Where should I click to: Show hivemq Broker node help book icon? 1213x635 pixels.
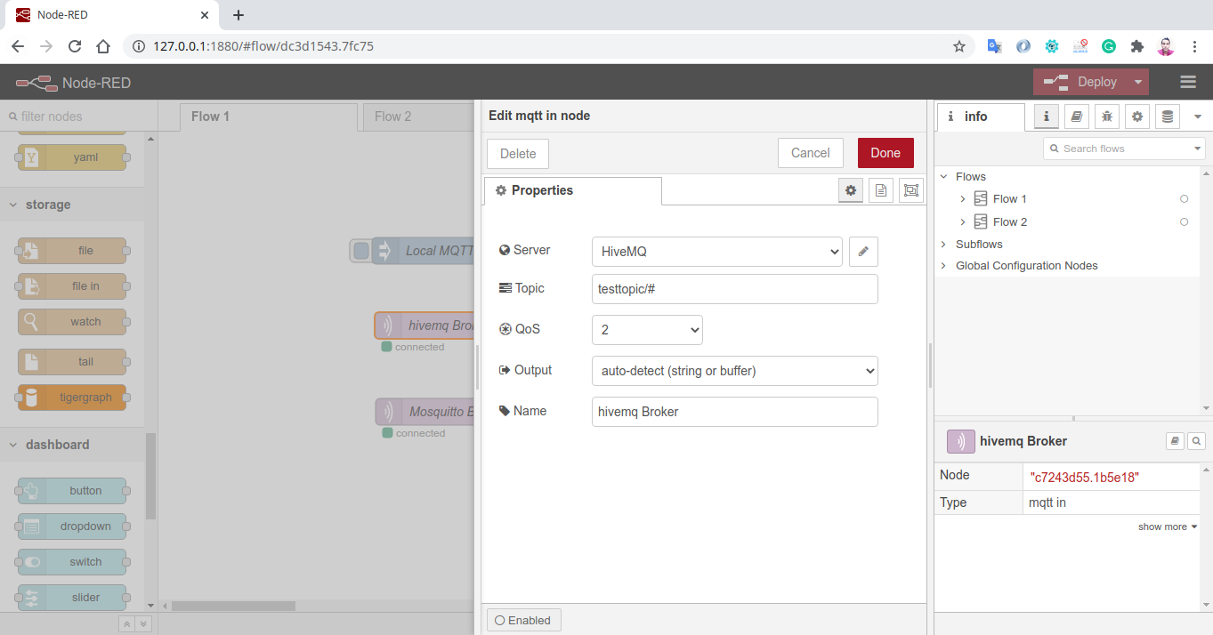click(1175, 440)
